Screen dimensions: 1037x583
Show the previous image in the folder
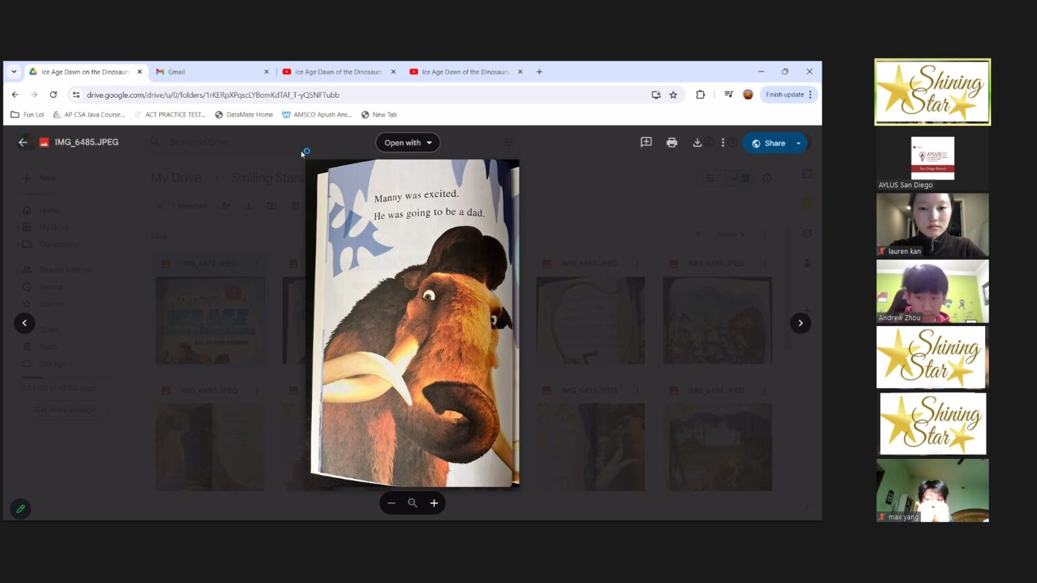click(x=24, y=323)
